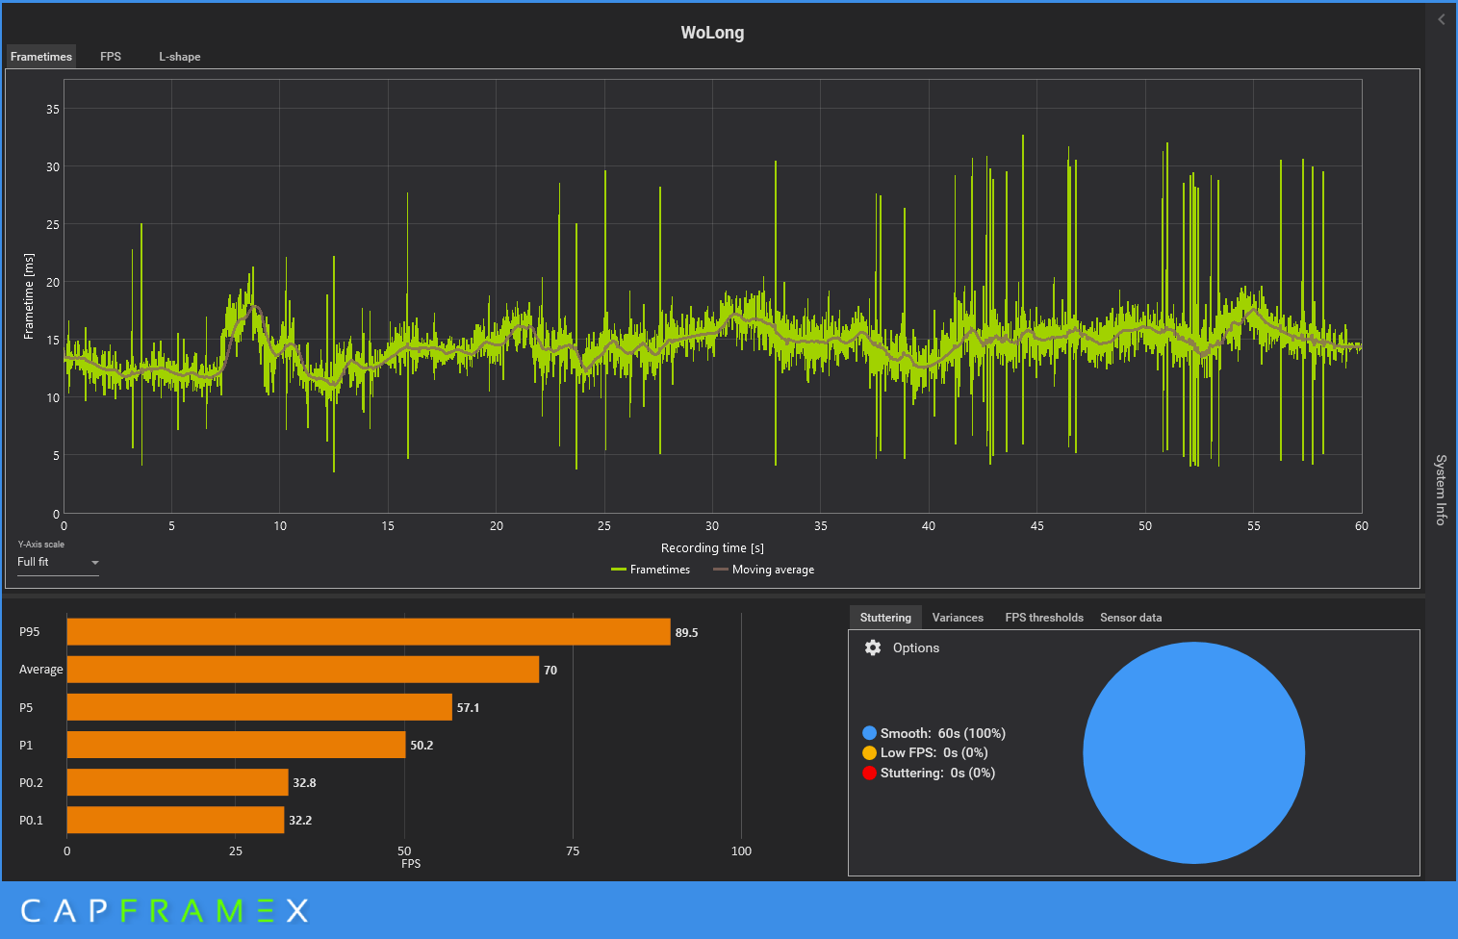The image size is (1458, 939).
Task: Show the FPS thresholds tab
Action: [x=1044, y=618]
